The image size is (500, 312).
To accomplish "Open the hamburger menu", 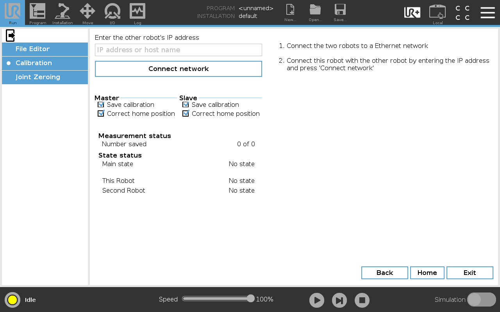I will tap(487, 12).
